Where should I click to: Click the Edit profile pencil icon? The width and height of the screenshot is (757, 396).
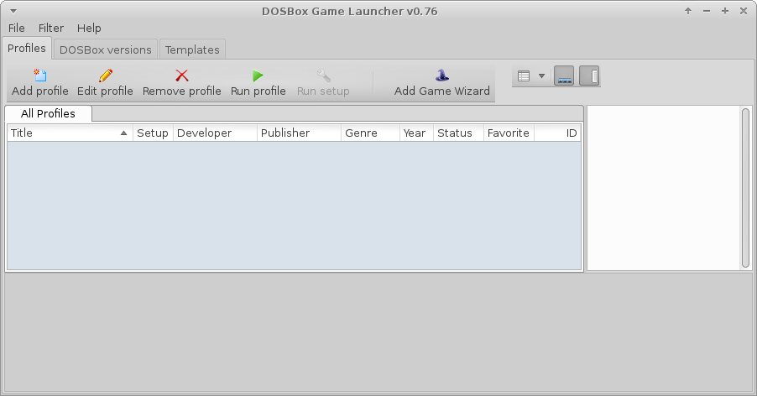[x=105, y=76]
